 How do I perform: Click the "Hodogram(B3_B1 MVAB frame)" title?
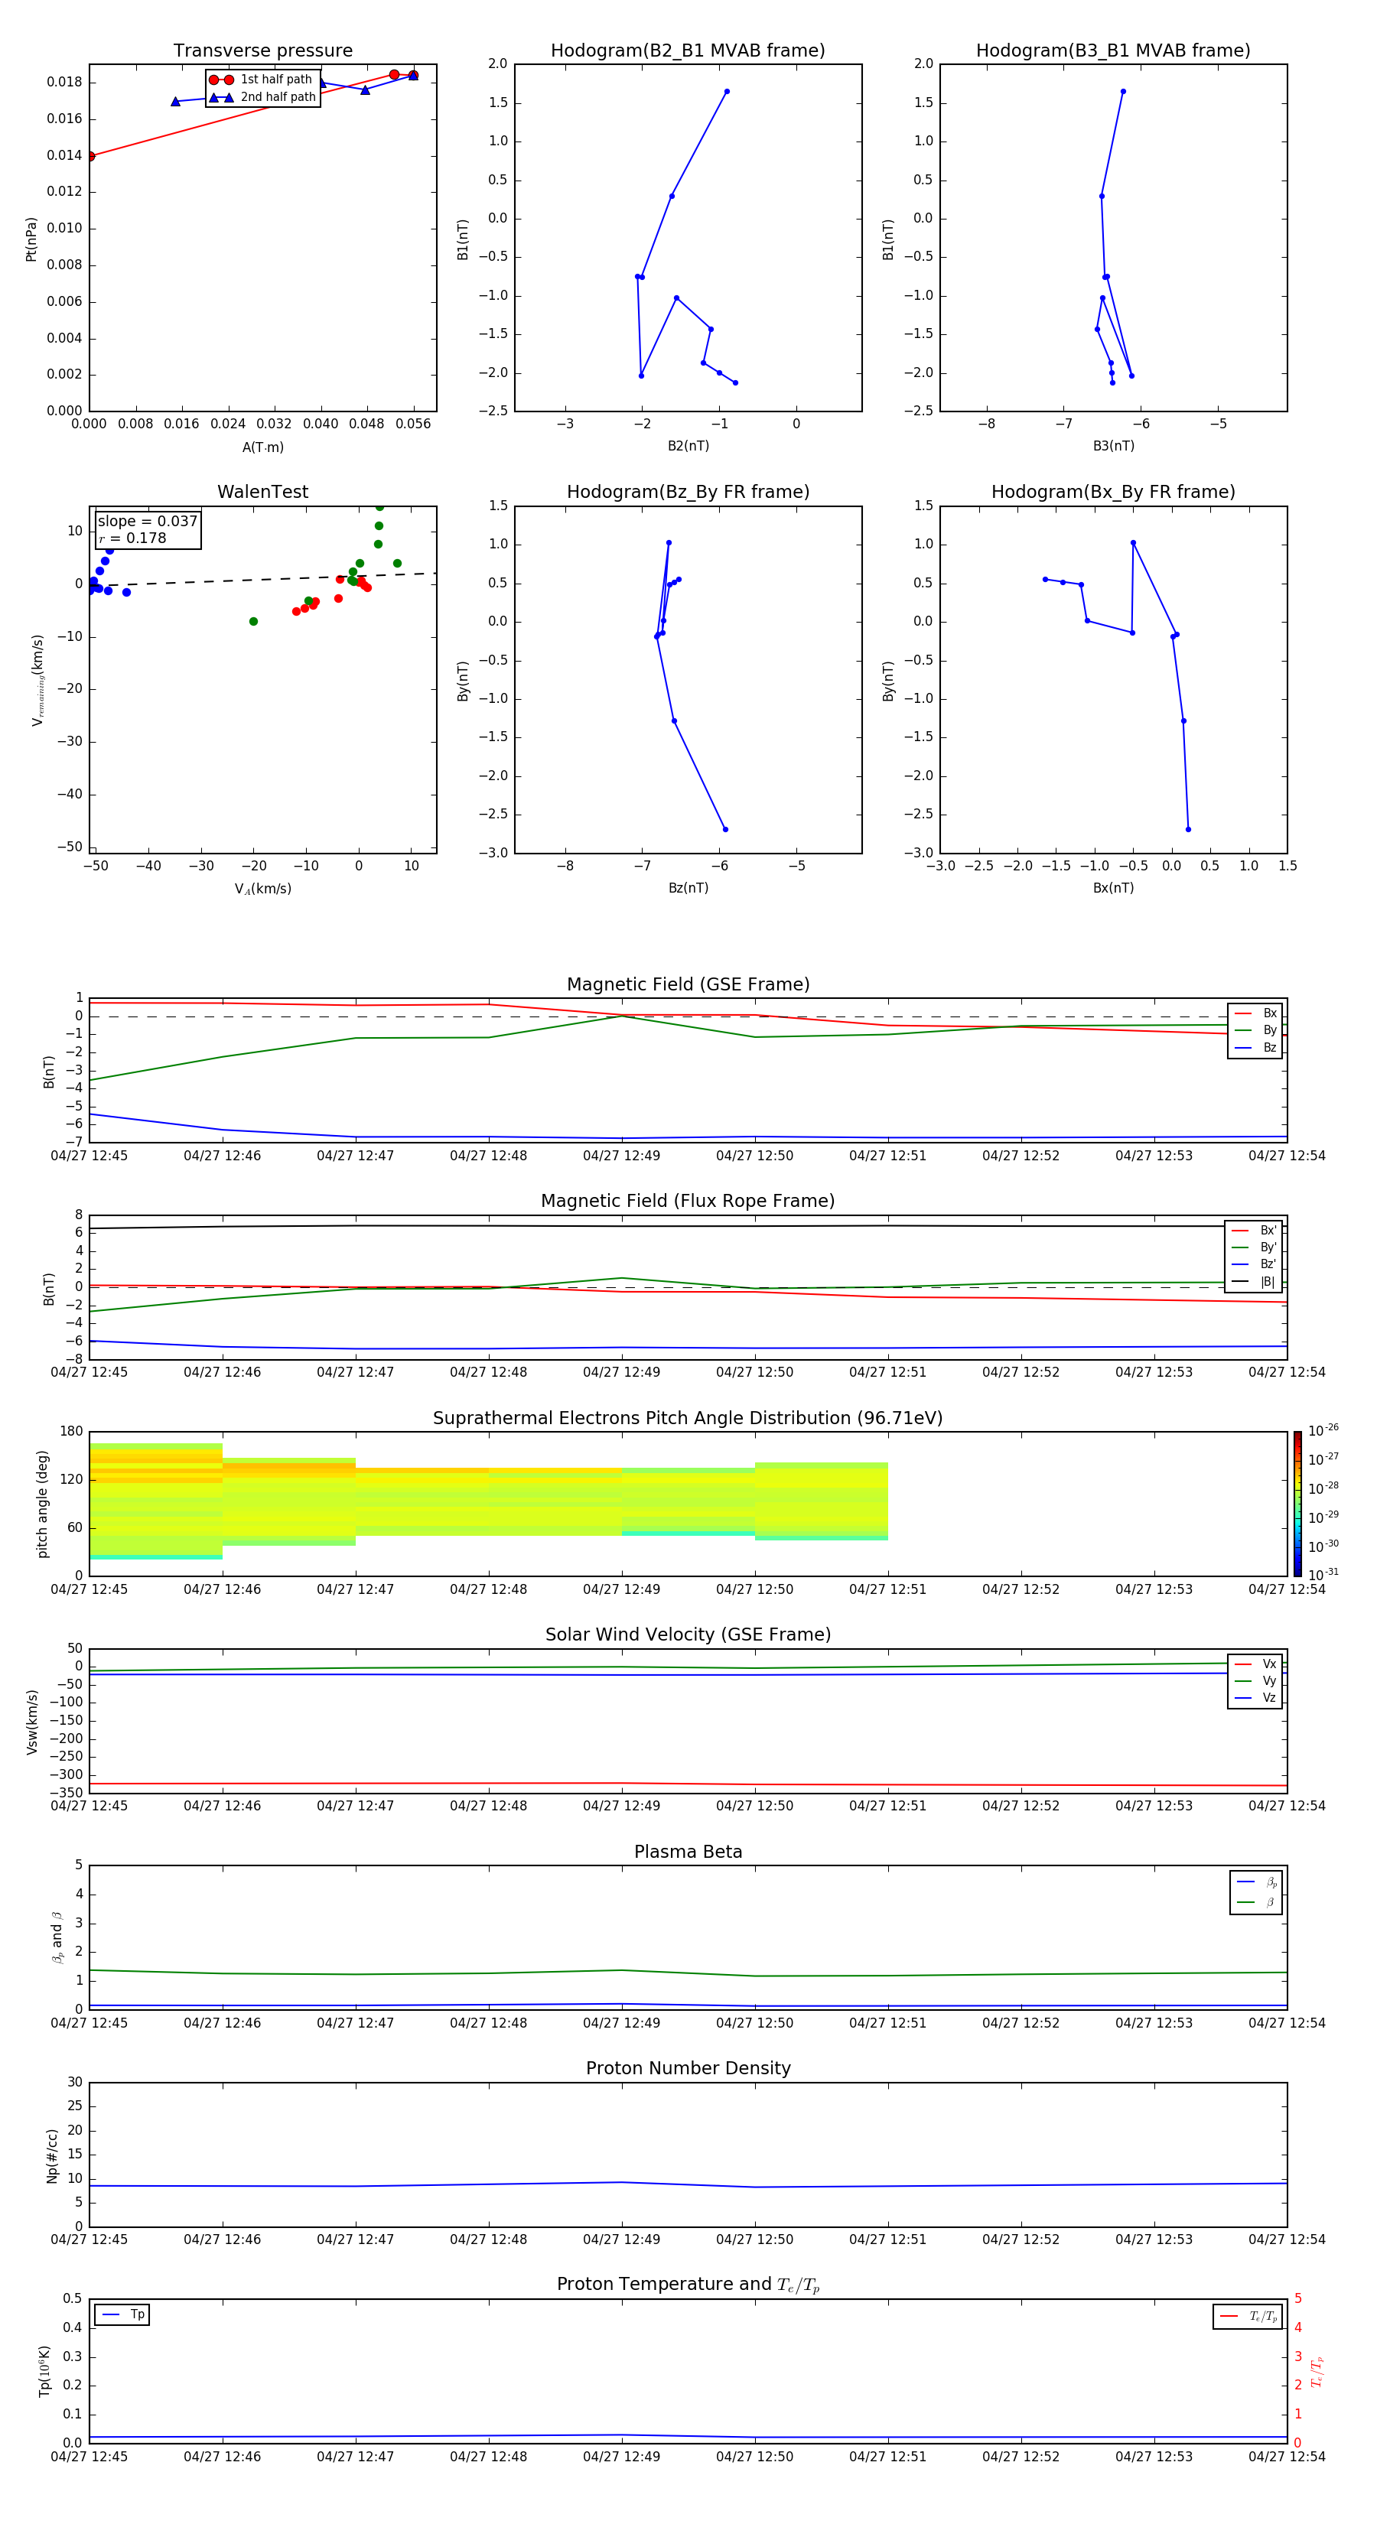pyautogui.click(x=1113, y=51)
